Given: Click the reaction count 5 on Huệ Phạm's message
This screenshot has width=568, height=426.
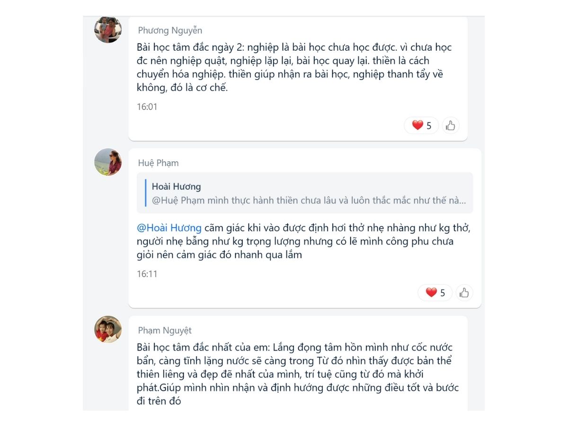Looking at the screenshot, I should 443,293.
